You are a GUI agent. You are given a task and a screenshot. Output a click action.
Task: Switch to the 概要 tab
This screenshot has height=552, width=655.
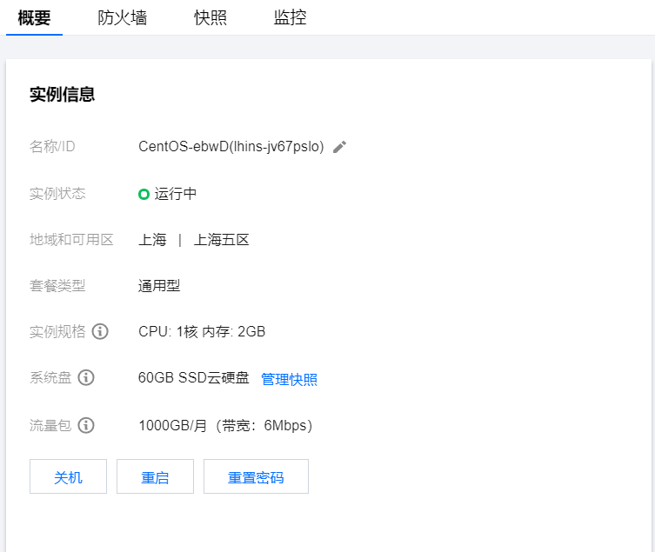[34, 18]
